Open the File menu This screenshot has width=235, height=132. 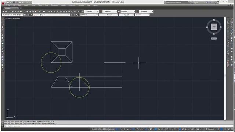(9, 5)
